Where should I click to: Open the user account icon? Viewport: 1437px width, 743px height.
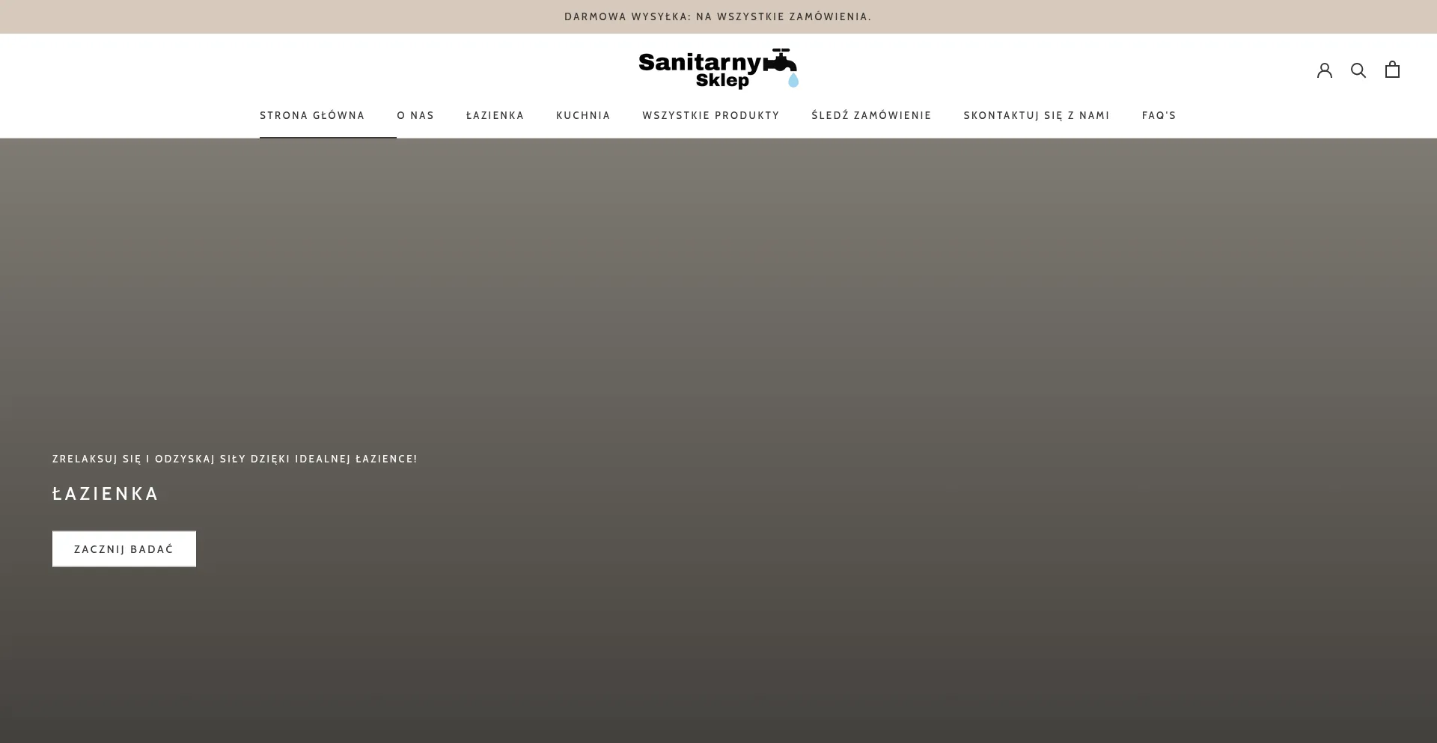pyautogui.click(x=1324, y=70)
